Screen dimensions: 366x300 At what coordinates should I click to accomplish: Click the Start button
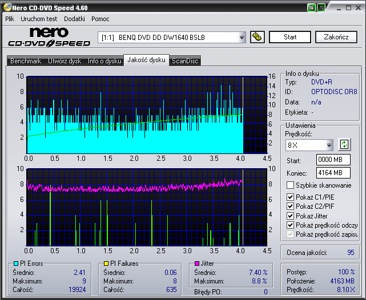click(290, 37)
